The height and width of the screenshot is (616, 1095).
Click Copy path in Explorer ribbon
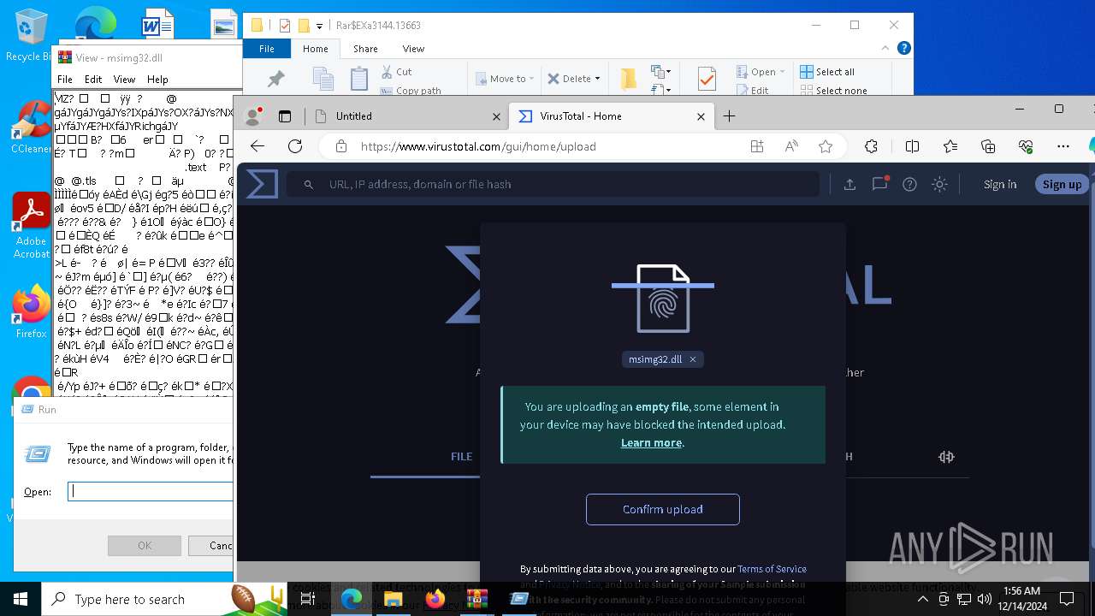(x=411, y=90)
